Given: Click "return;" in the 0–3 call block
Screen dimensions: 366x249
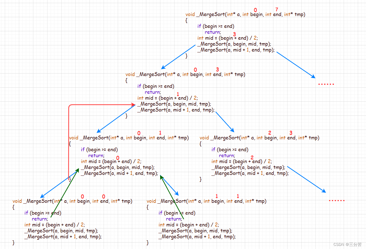Looking at the screenshot, I should pyautogui.click(x=153, y=92).
